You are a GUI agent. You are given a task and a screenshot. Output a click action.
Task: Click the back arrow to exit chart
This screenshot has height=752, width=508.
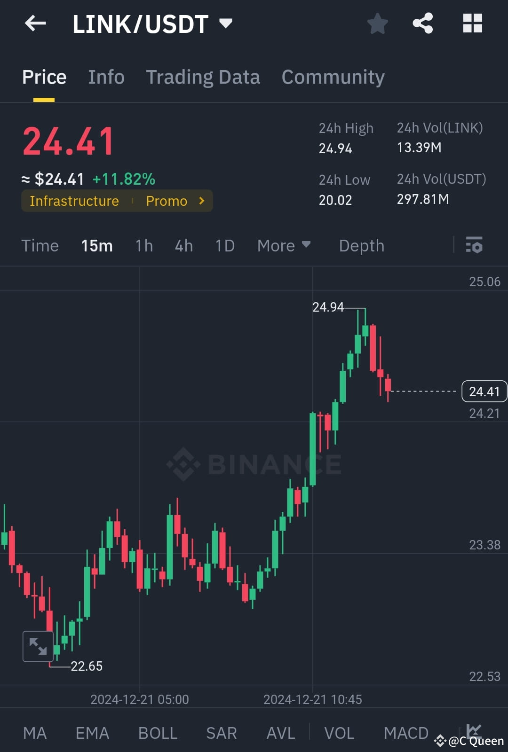coord(35,23)
